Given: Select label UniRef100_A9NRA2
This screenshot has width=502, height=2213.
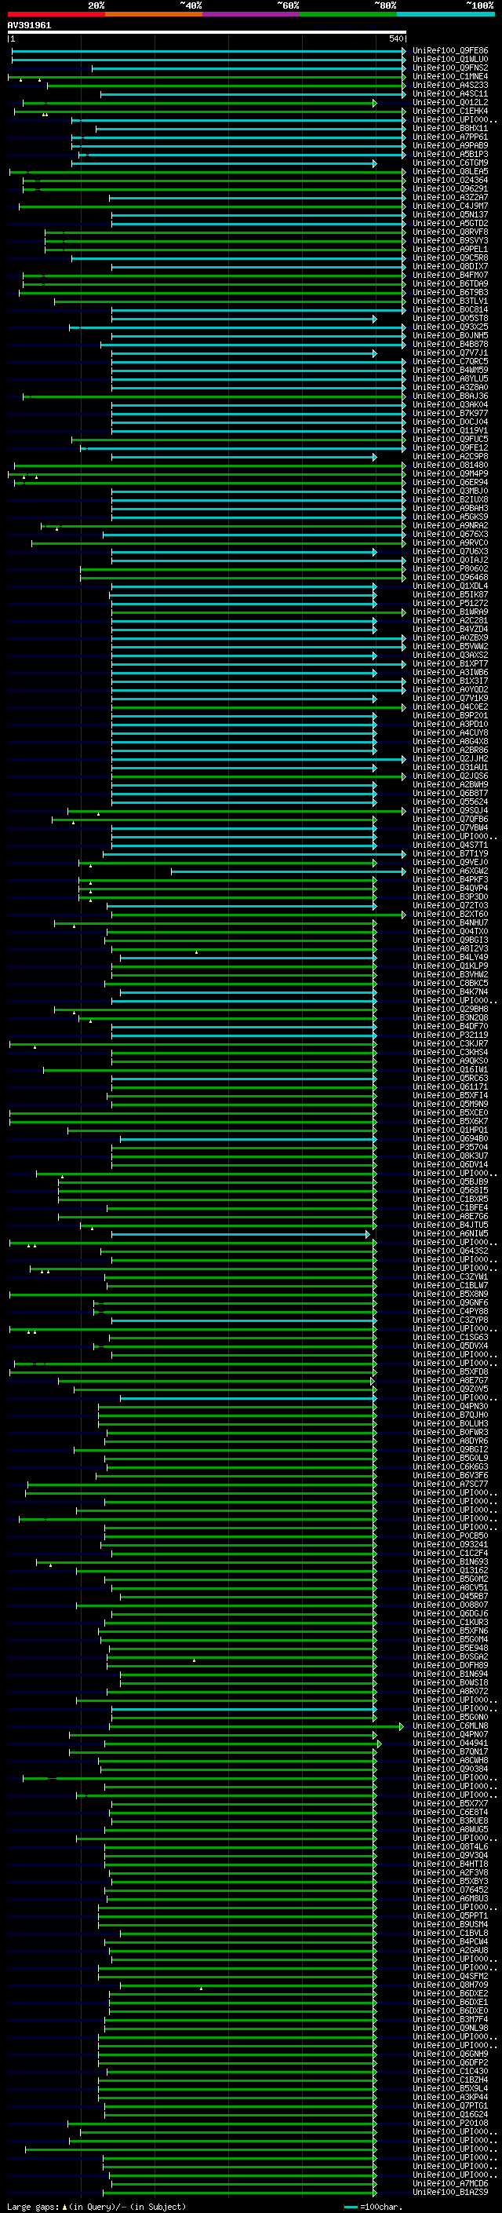Looking at the screenshot, I should [450, 526].
